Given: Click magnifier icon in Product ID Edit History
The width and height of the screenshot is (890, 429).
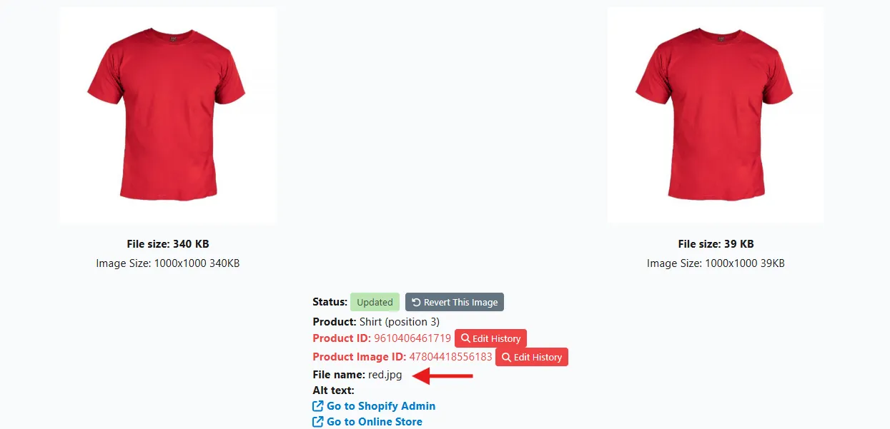Looking at the screenshot, I should pyautogui.click(x=465, y=338).
